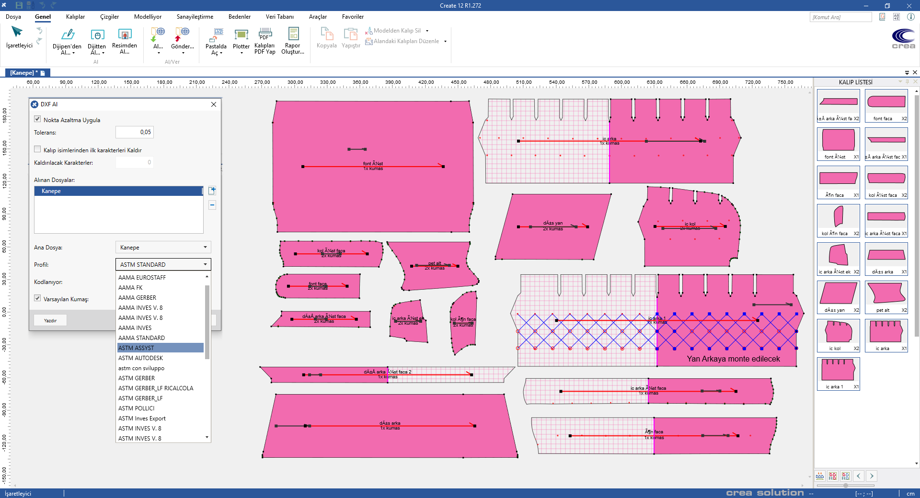
Task: Open the Dijipen'den Al tool
Action: [x=68, y=35]
